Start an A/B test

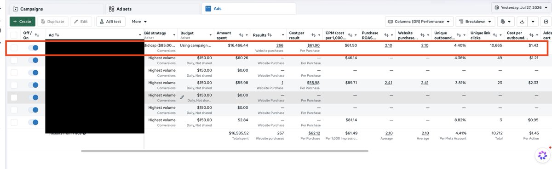tap(110, 22)
